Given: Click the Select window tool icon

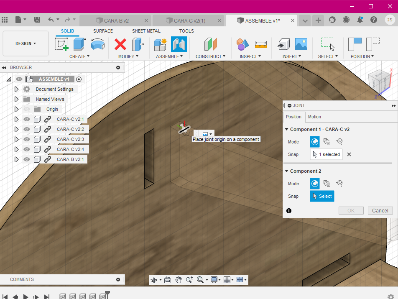Looking at the screenshot, I should pos(328,44).
